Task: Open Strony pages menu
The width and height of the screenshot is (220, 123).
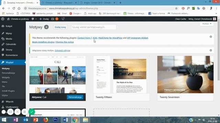Action: pos(9,50)
